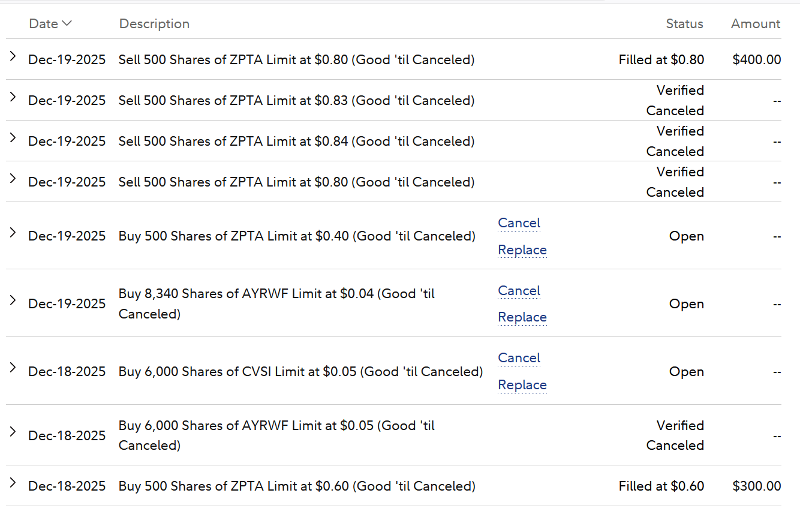The width and height of the screenshot is (800, 511).
Task: Expand the open ZPTA buy $0.40 order
Action: [13, 233]
